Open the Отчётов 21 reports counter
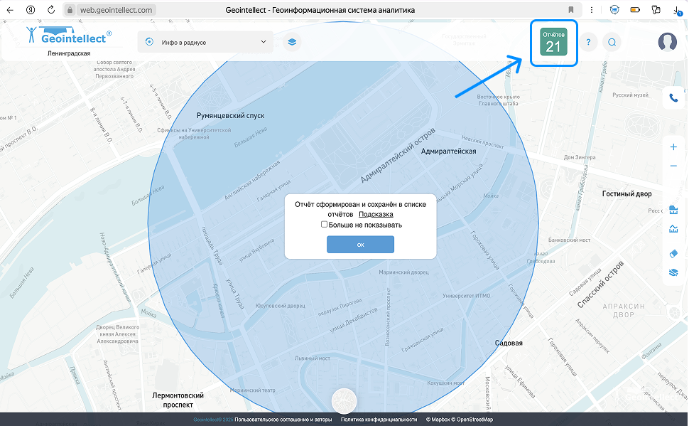This screenshot has height=426, width=689. coord(553,43)
